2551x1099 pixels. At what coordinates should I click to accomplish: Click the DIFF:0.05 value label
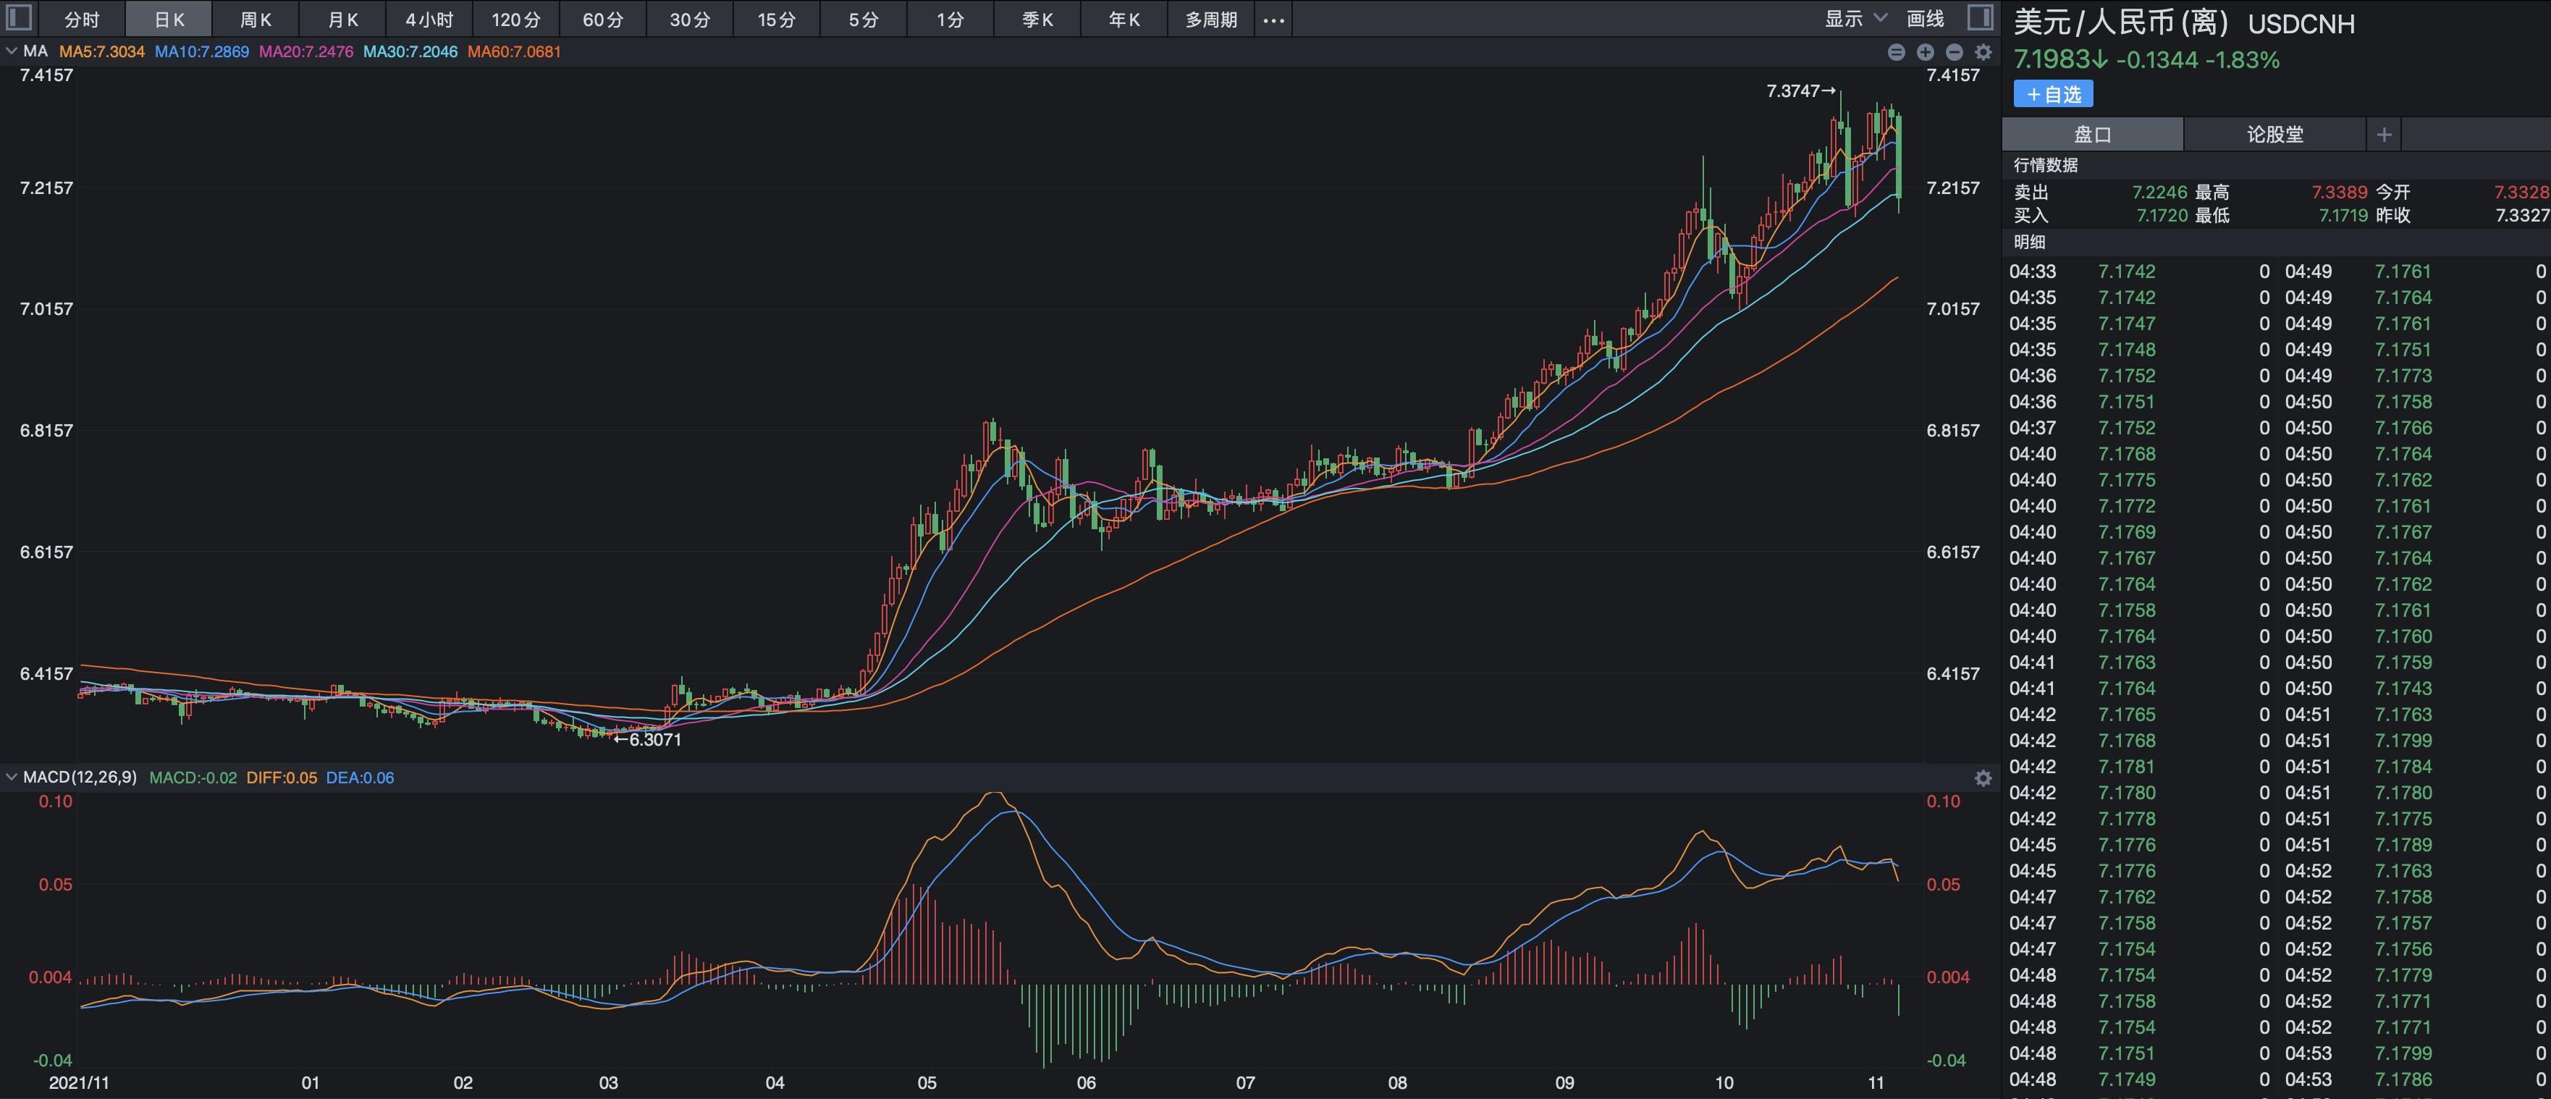[282, 778]
